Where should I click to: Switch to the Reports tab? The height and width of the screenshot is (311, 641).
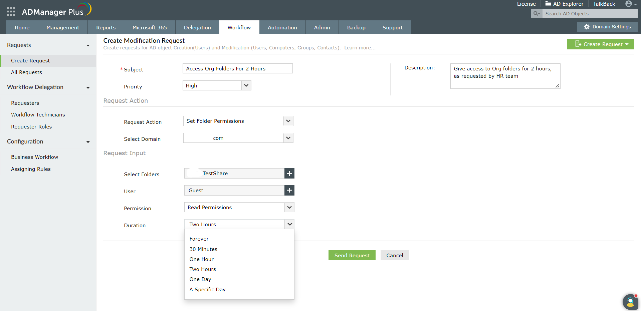(105, 27)
